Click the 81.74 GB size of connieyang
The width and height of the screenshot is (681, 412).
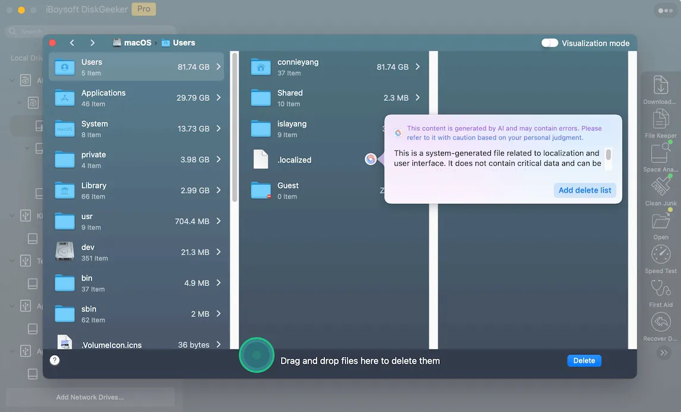[393, 67]
